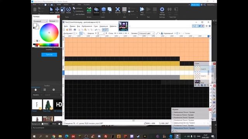The width and height of the screenshot is (248, 139).
Task: Click the blue Turn On button
Action: point(49,54)
